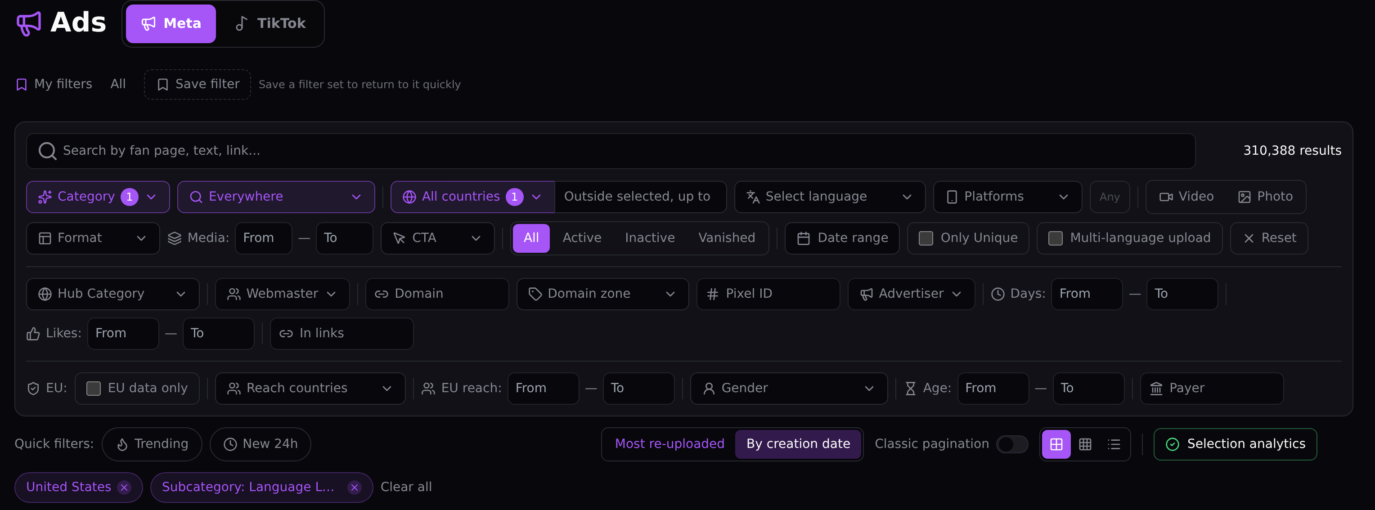Click the Reset filters button
The image size is (1375, 510).
tap(1269, 238)
